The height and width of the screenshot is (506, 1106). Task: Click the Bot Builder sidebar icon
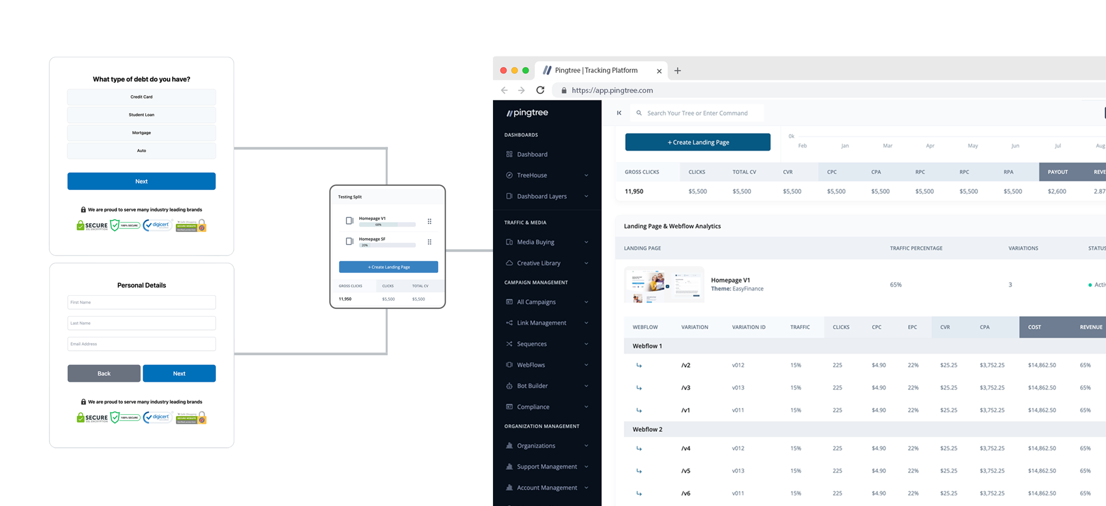coord(509,386)
